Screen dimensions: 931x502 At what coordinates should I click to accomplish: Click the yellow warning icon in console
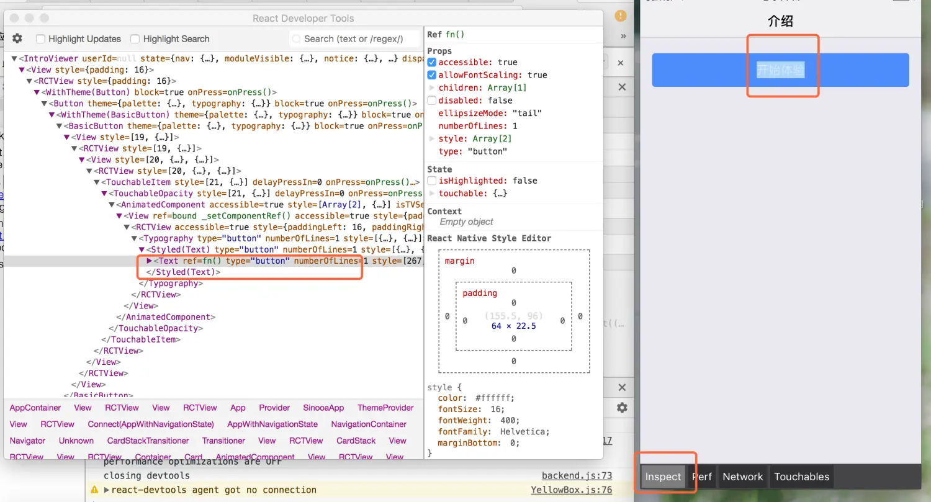coord(94,490)
